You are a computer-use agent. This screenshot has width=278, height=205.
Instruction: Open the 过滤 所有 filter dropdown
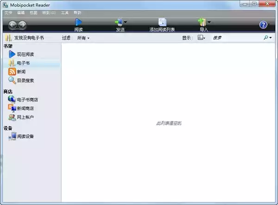(83, 38)
